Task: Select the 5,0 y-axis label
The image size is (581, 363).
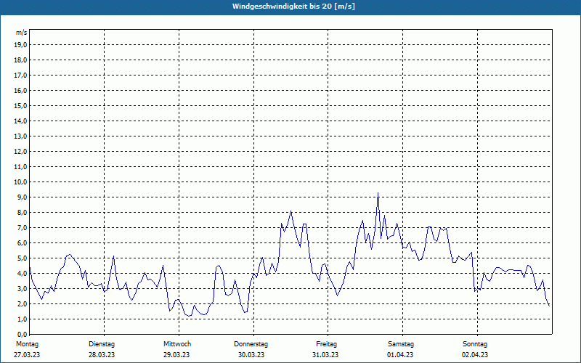Action: 22,258
